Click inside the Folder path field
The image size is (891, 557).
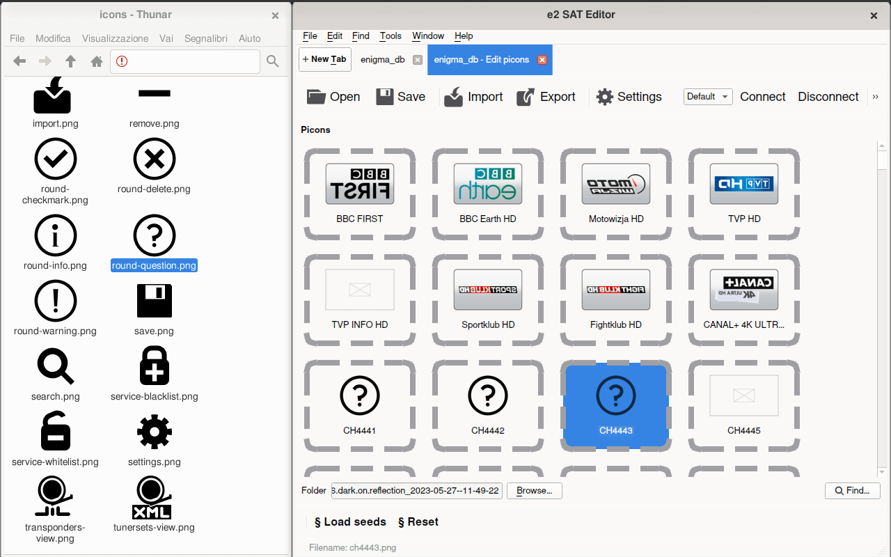[416, 490]
